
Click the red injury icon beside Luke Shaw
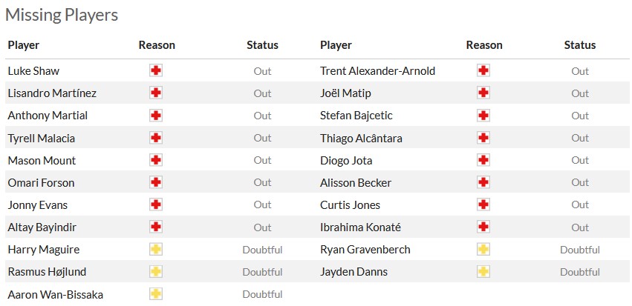156,71
